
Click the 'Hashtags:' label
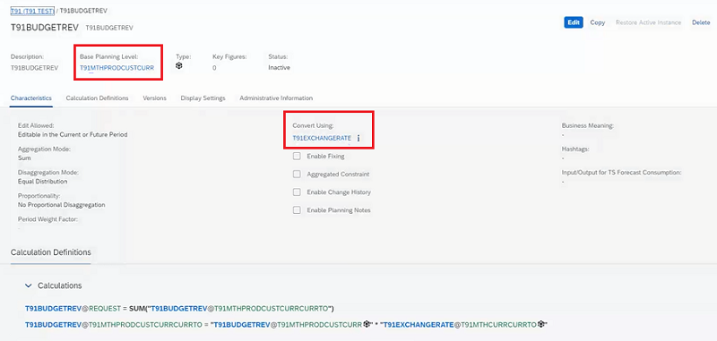point(575,149)
